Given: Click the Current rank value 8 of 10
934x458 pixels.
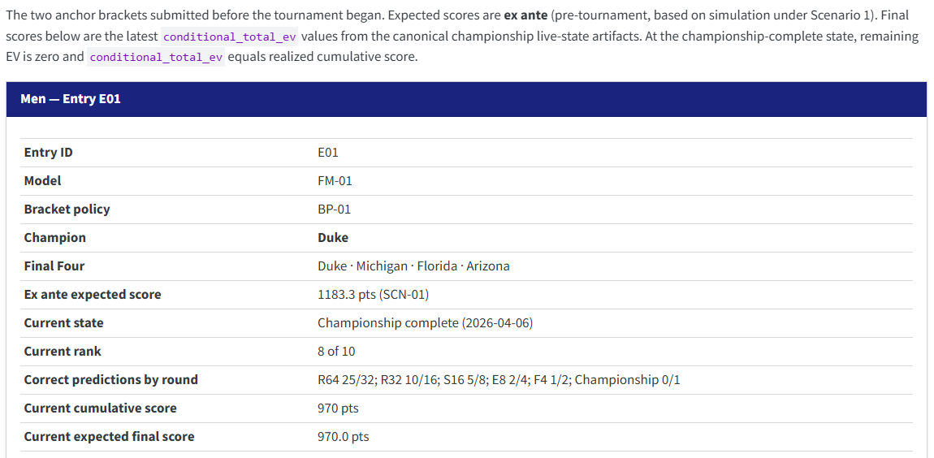Looking at the screenshot, I should click(336, 352).
